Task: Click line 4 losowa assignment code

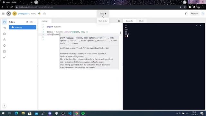Action: [x=68, y=32]
